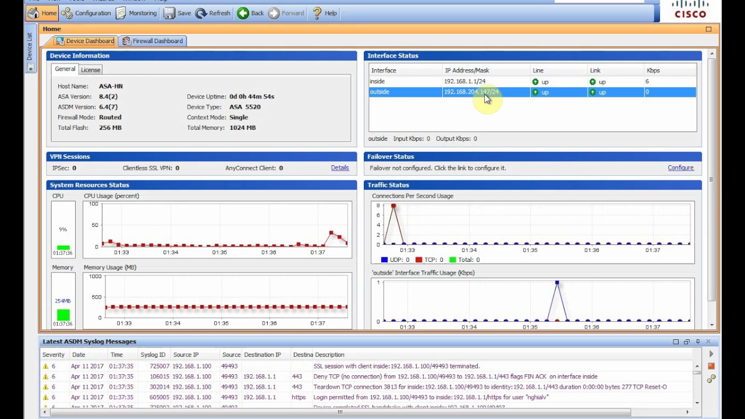Click warning icon on syslog 106015 row

pyautogui.click(x=45, y=377)
